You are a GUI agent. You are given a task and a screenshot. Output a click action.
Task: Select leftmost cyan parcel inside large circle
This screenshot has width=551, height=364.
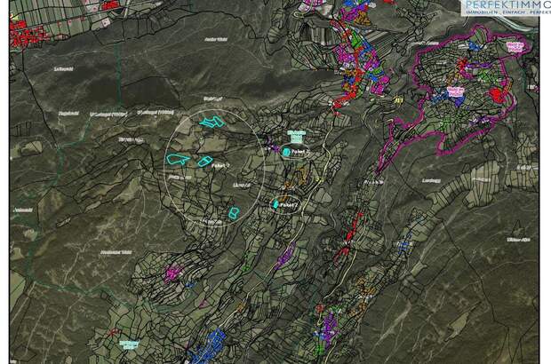[x=178, y=159]
